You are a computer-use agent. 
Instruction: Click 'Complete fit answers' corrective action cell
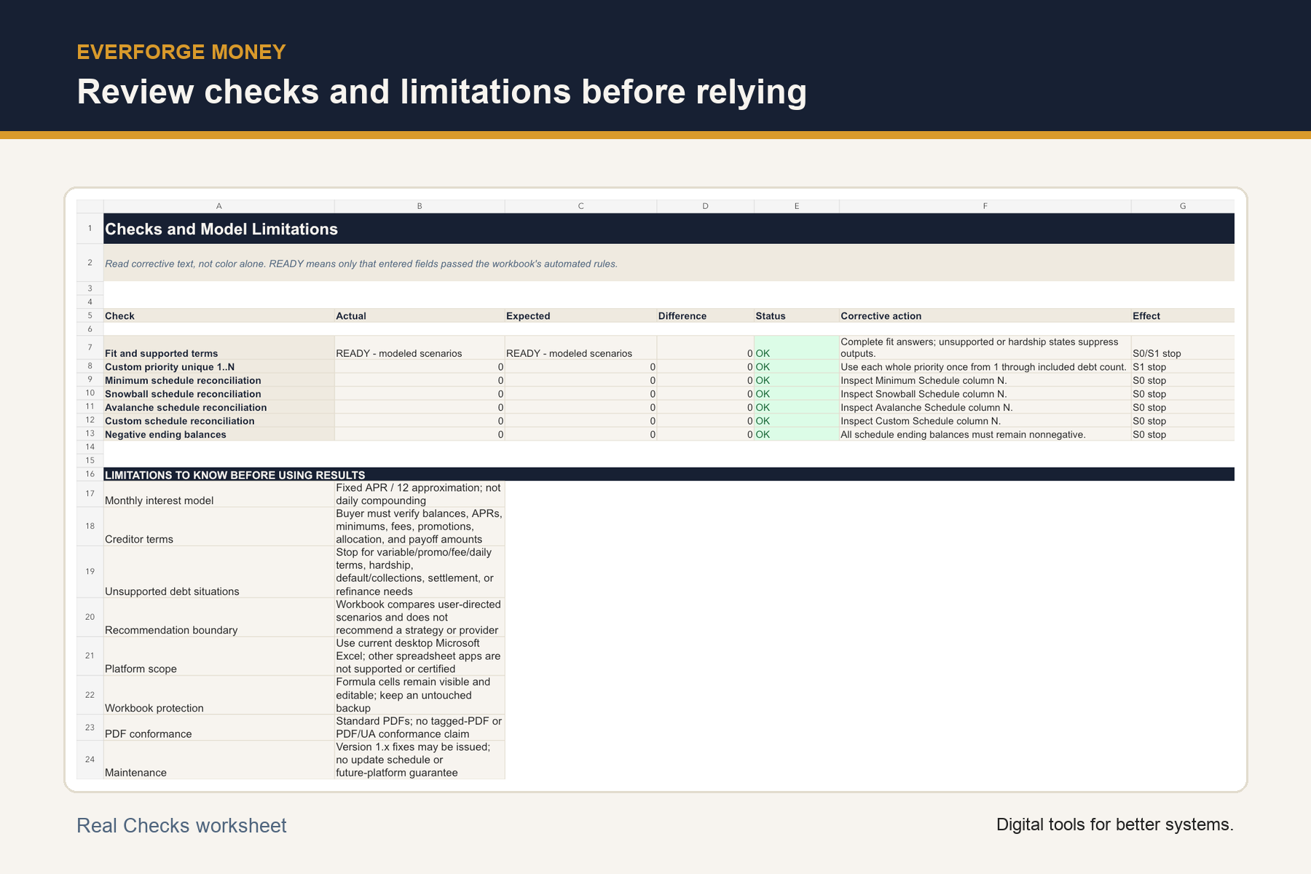coord(985,347)
